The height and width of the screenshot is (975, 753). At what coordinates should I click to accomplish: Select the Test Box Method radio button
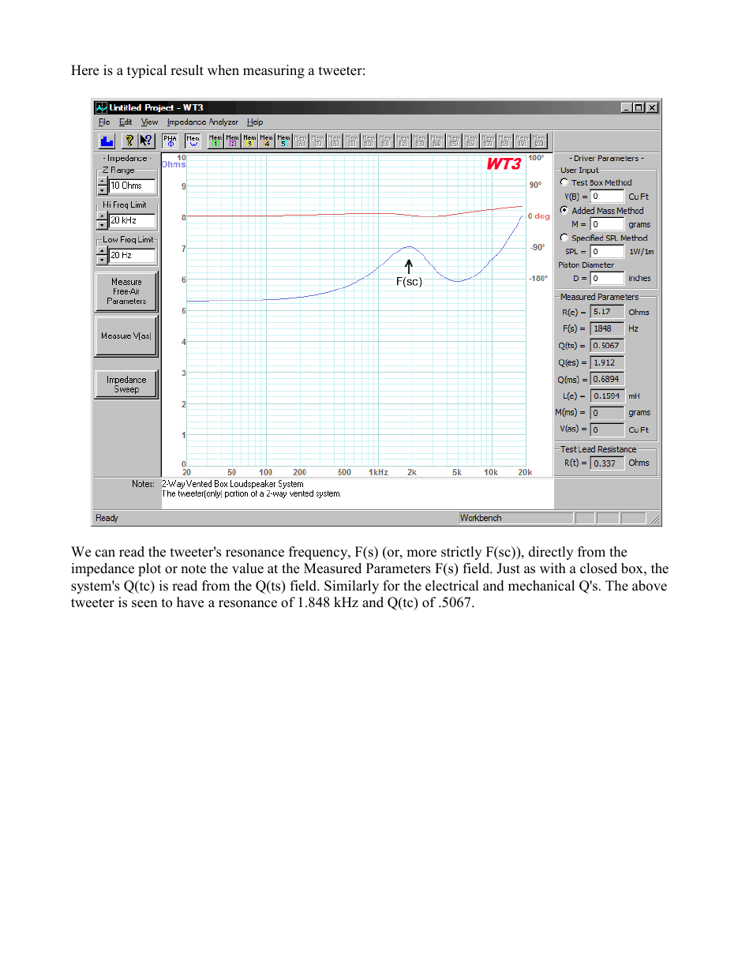(564, 182)
